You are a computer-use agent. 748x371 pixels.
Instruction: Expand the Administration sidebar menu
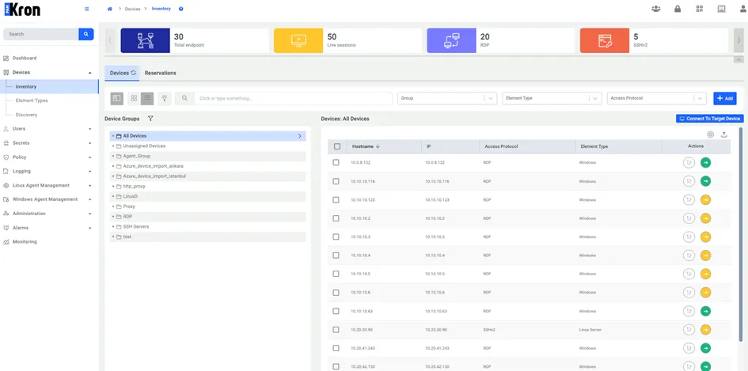point(47,214)
